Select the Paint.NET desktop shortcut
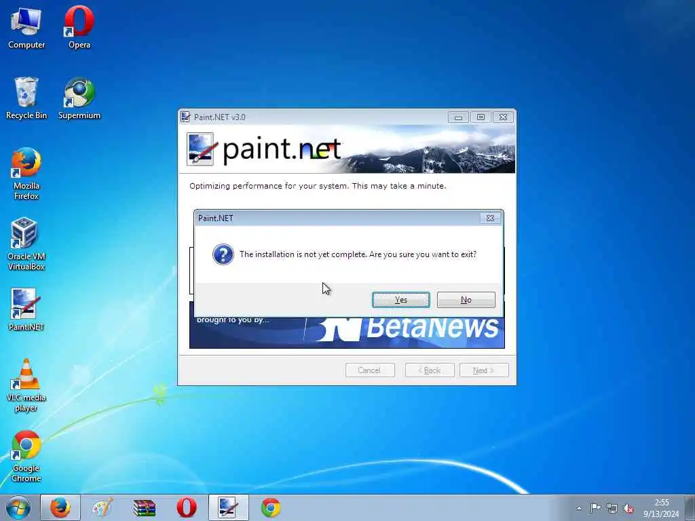This screenshot has height=521, width=695. (26, 309)
